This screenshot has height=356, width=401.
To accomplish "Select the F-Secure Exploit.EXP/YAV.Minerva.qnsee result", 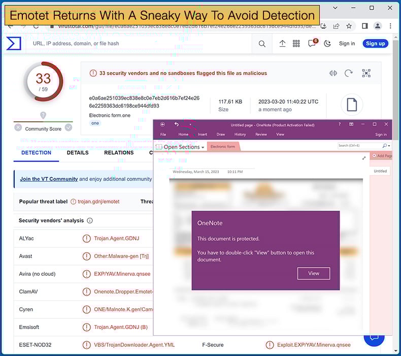I will click(x=314, y=345).
